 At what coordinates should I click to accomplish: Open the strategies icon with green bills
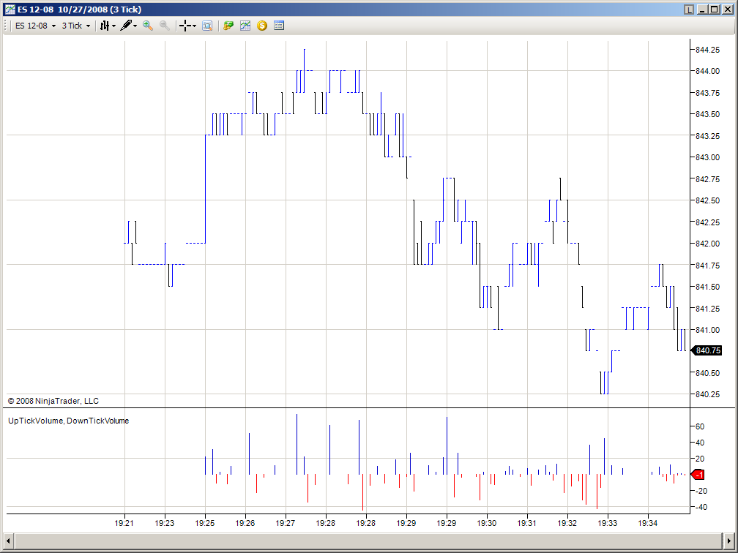[228, 26]
